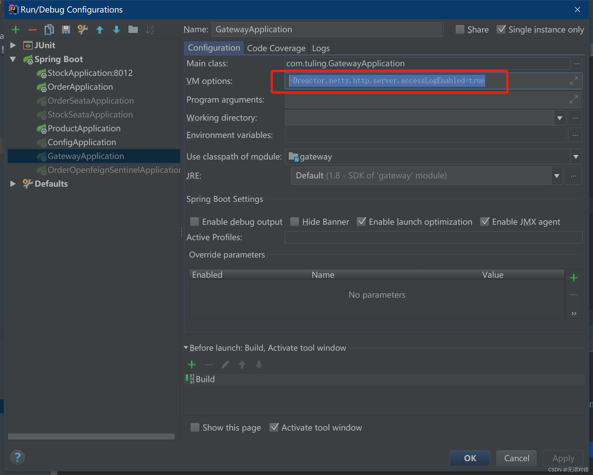This screenshot has width=593, height=475.
Task: Toggle Hide Banner checkbox
Action: pyautogui.click(x=295, y=222)
